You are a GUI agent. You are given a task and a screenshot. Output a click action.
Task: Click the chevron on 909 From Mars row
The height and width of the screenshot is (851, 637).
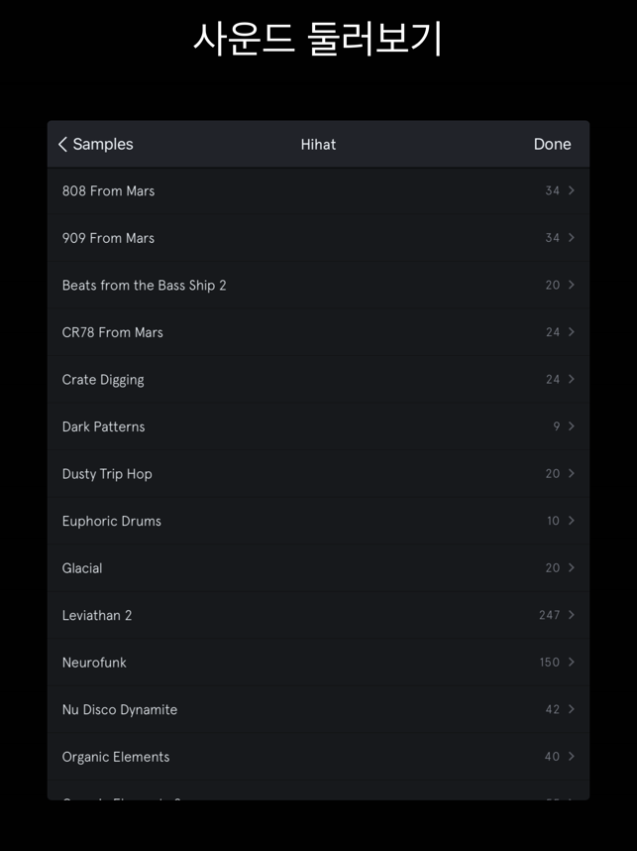click(571, 238)
